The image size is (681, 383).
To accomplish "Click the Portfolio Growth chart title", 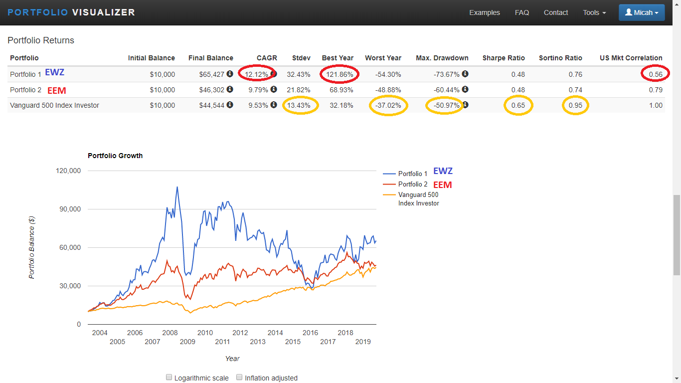I will 115,156.
